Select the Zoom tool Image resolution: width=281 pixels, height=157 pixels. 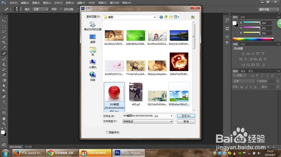tap(4, 124)
